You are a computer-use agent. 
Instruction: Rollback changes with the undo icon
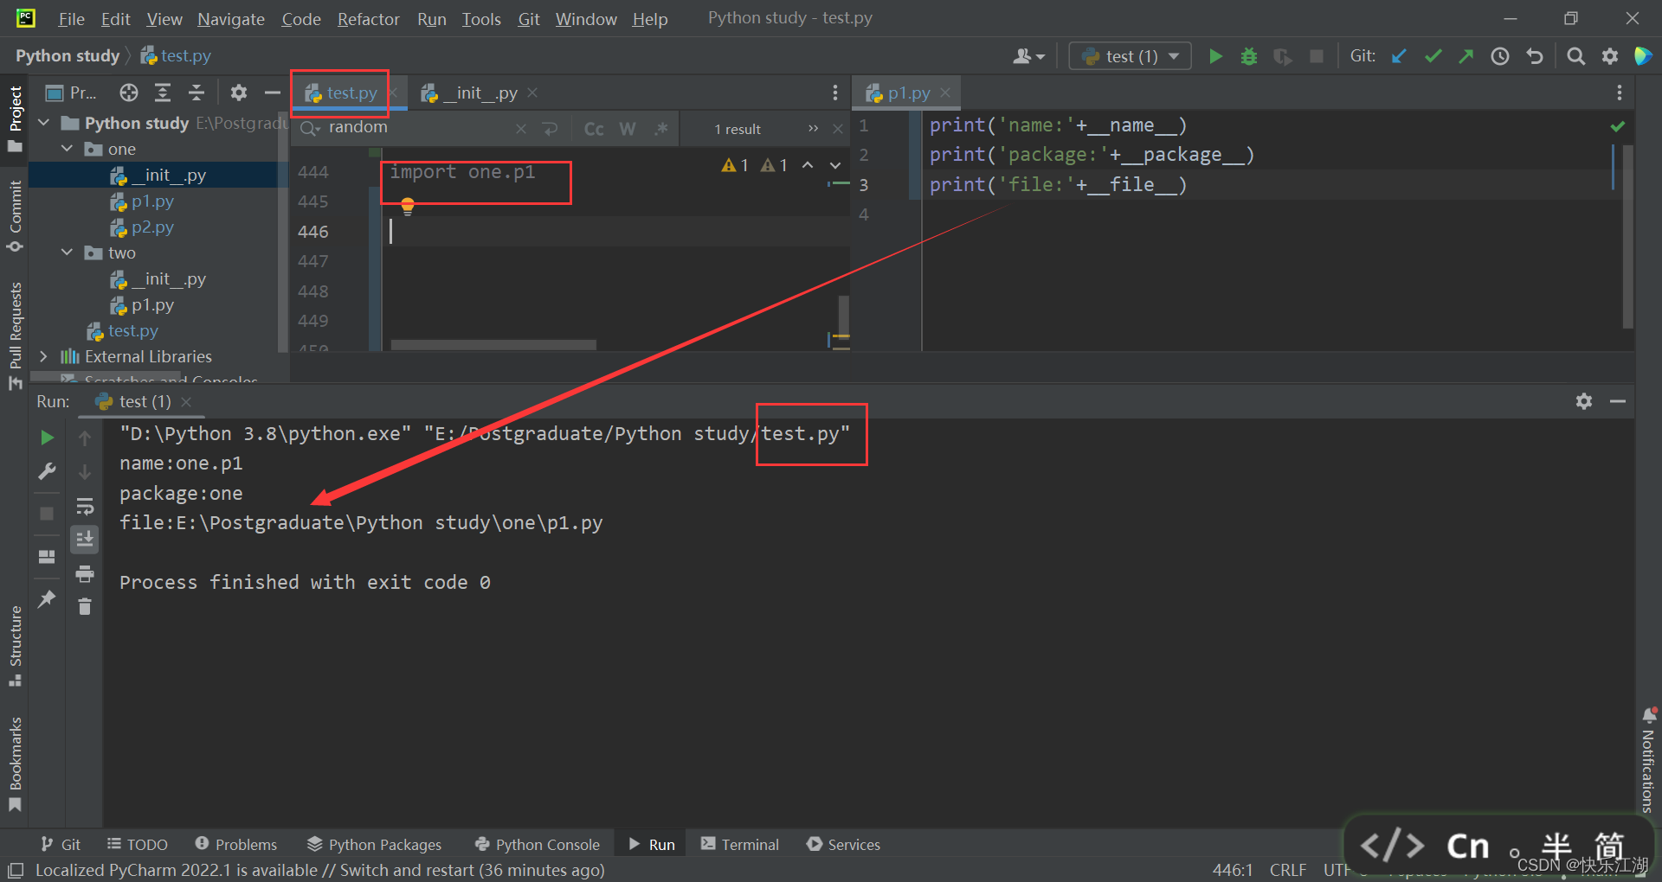[x=1535, y=56]
